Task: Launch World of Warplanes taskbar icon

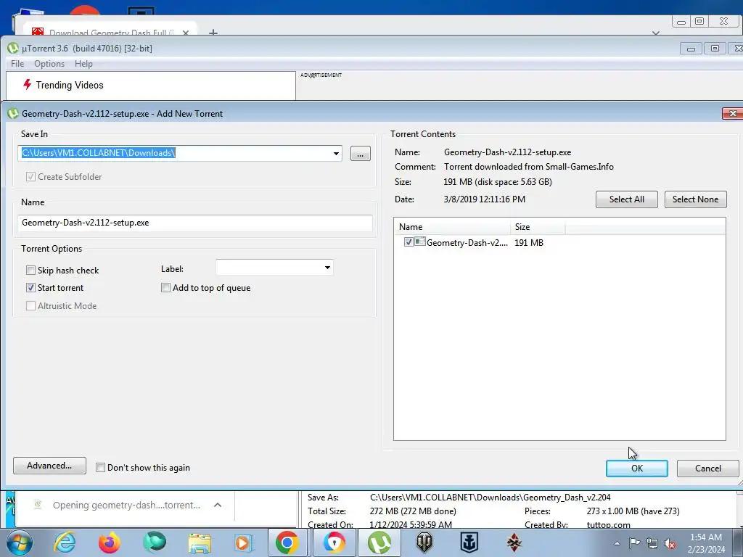Action: click(x=514, y=542)
